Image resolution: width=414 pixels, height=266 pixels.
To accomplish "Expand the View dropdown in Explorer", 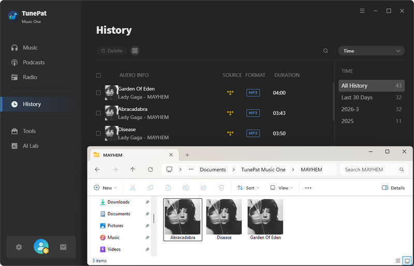I will click(282, 188).
